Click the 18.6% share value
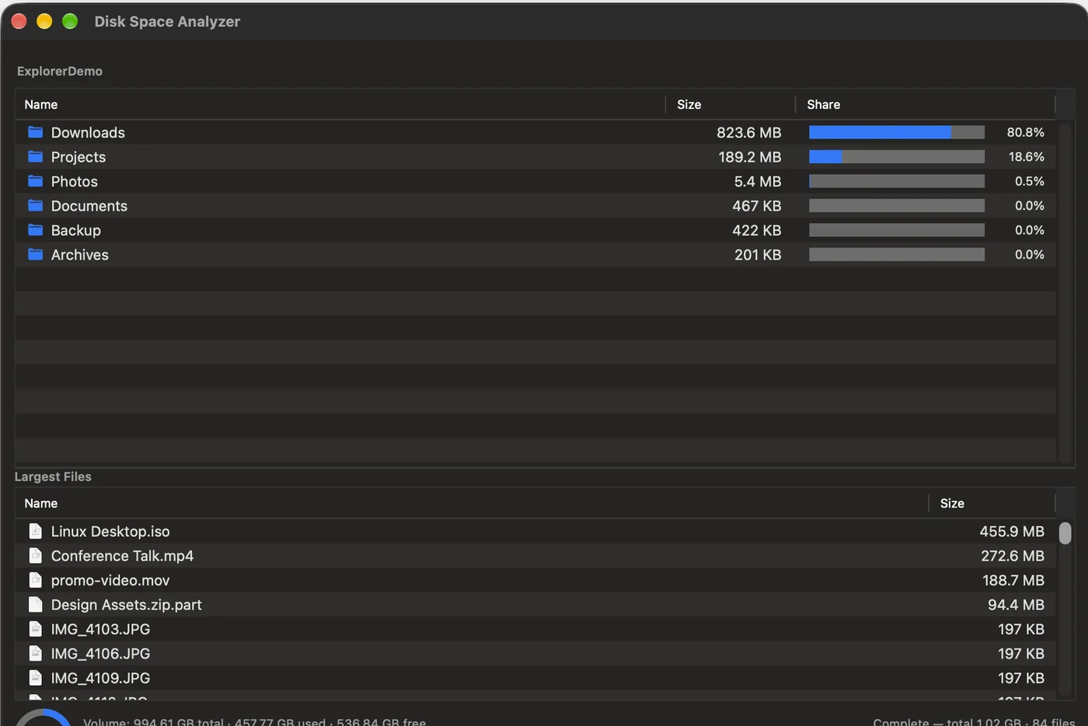 [1026, 157]
